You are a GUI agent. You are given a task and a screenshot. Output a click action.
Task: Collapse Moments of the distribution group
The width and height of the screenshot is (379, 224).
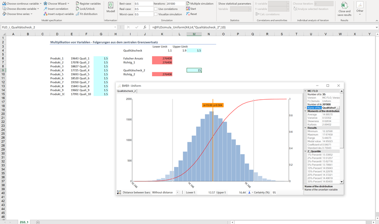[x=305, y=111]
